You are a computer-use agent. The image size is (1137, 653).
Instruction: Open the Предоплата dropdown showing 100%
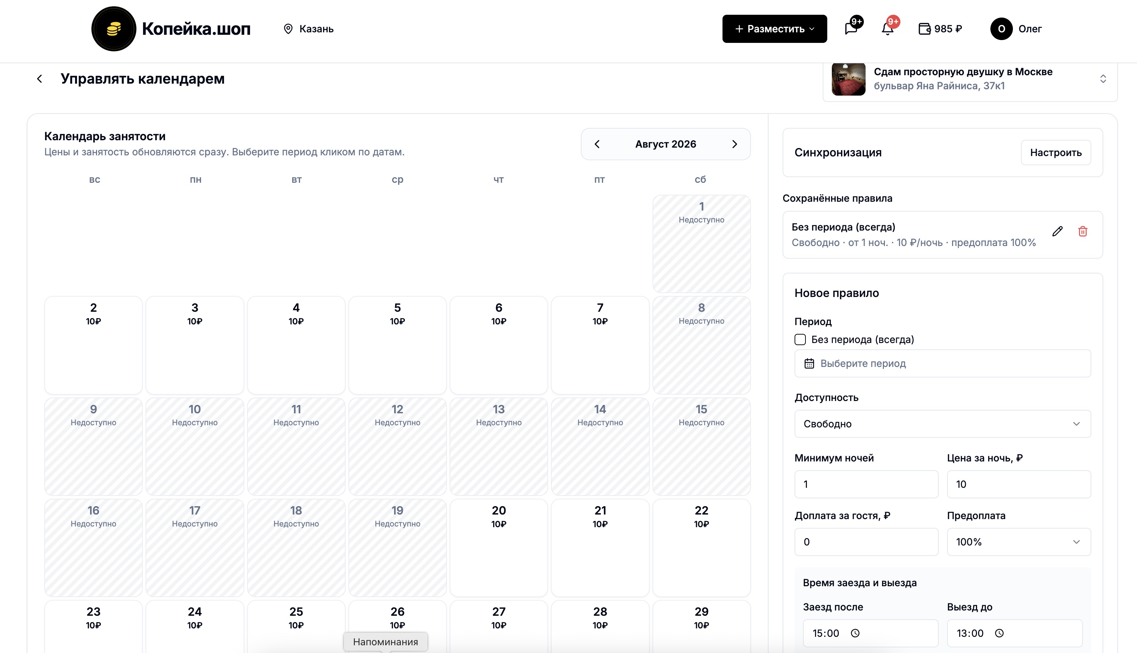[x=1019, y=542]
